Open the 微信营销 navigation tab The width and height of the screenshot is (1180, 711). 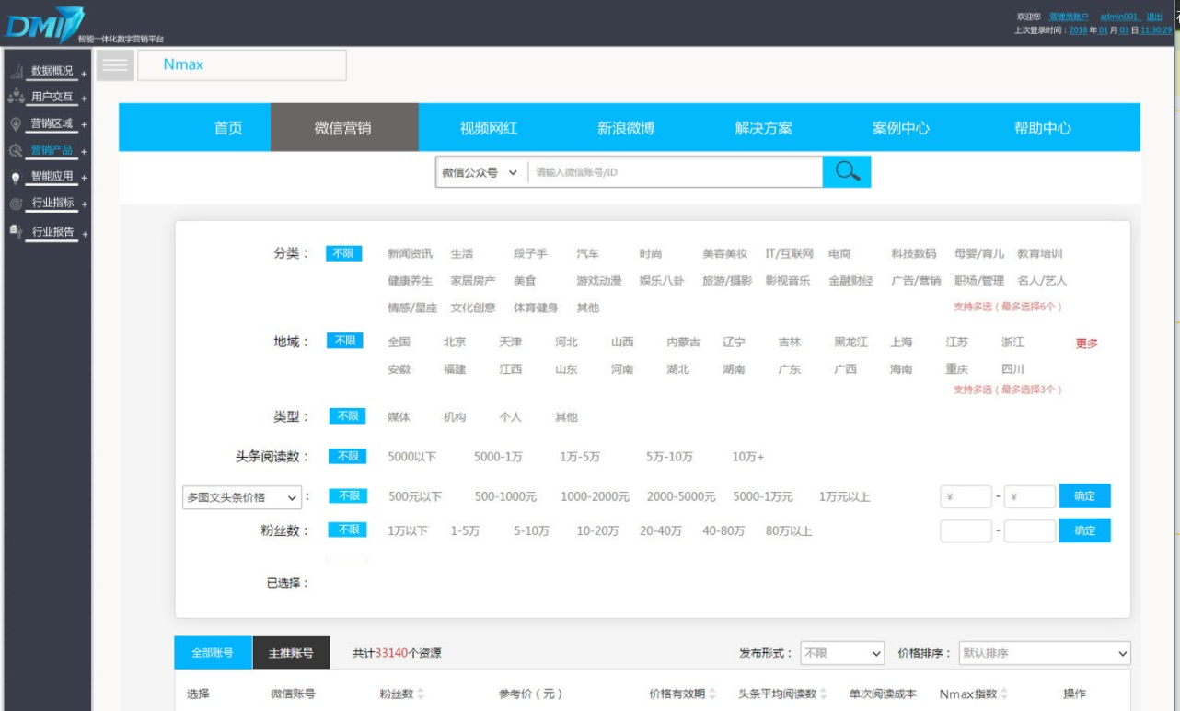click(343, 128)
